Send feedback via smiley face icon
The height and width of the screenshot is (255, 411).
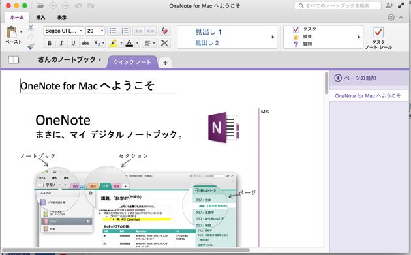(x=391, y=18)
